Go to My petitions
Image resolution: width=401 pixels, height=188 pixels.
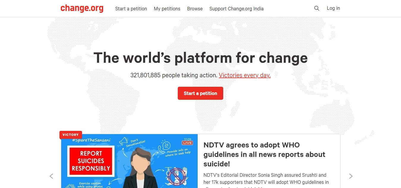coord(167,9)
